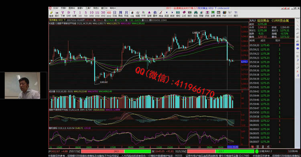This screenshot has width=301, height=157.
Task: Switch to the 60分 period
Action: [109, 14]
